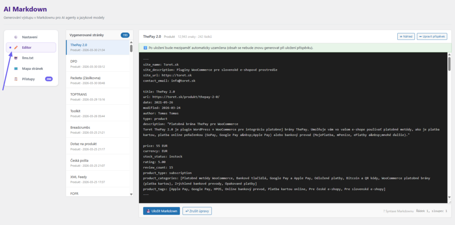Screen dimensions: 455x225
Task: Click the 'contact_email: info@toret.sk' line
Action: point(169,81)
